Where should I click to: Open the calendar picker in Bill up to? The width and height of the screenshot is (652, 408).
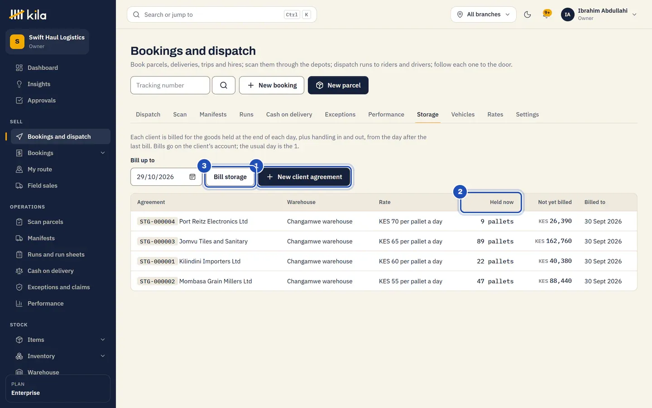tap(192, 177)
